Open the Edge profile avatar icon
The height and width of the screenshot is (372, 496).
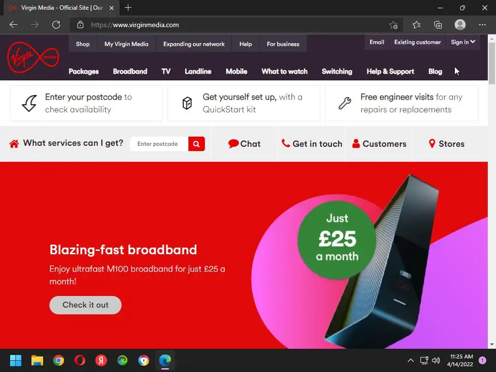click(x=460, y=25)
